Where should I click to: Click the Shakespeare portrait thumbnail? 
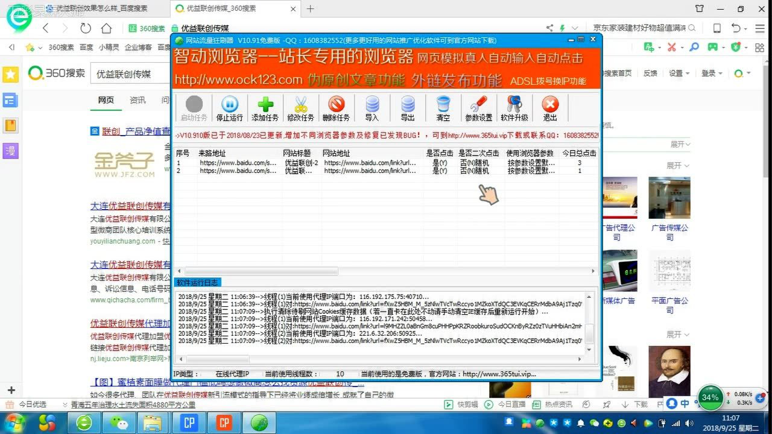pyautogui.click(x=669, y=371)
